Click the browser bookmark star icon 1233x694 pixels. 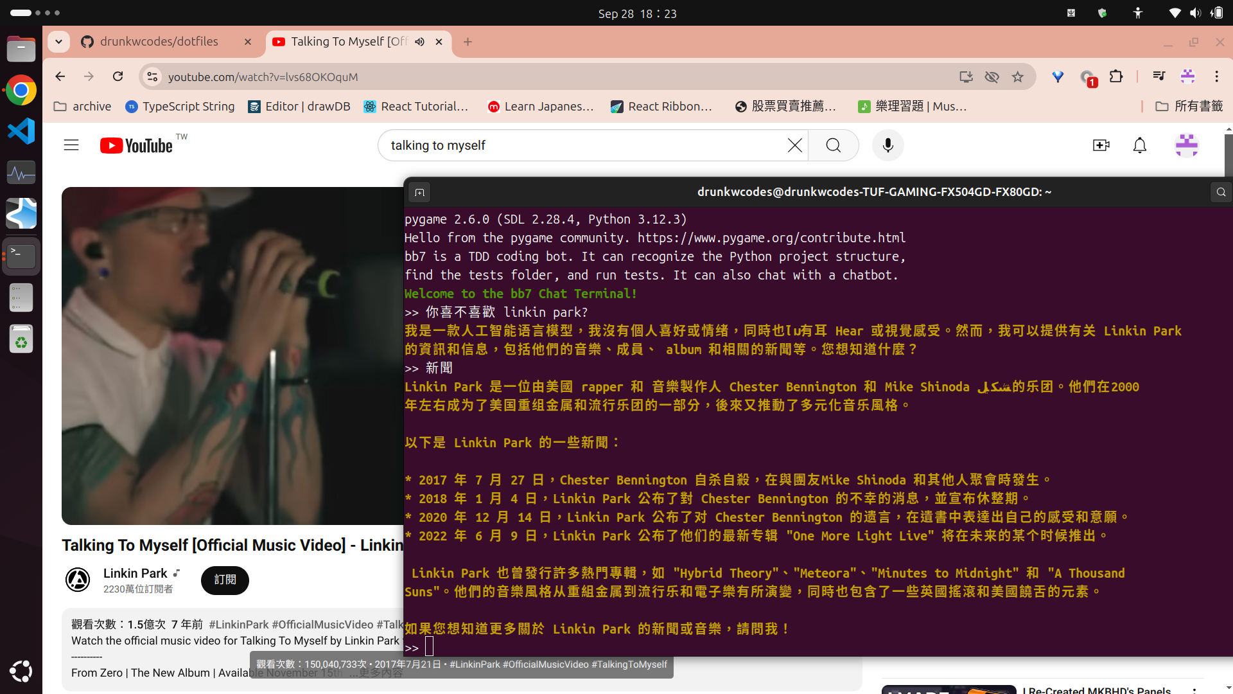coord(1017,77)
